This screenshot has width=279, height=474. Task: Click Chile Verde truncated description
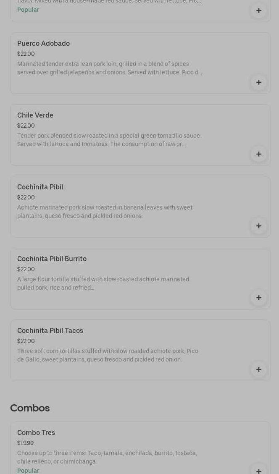[x=108, y=140]
